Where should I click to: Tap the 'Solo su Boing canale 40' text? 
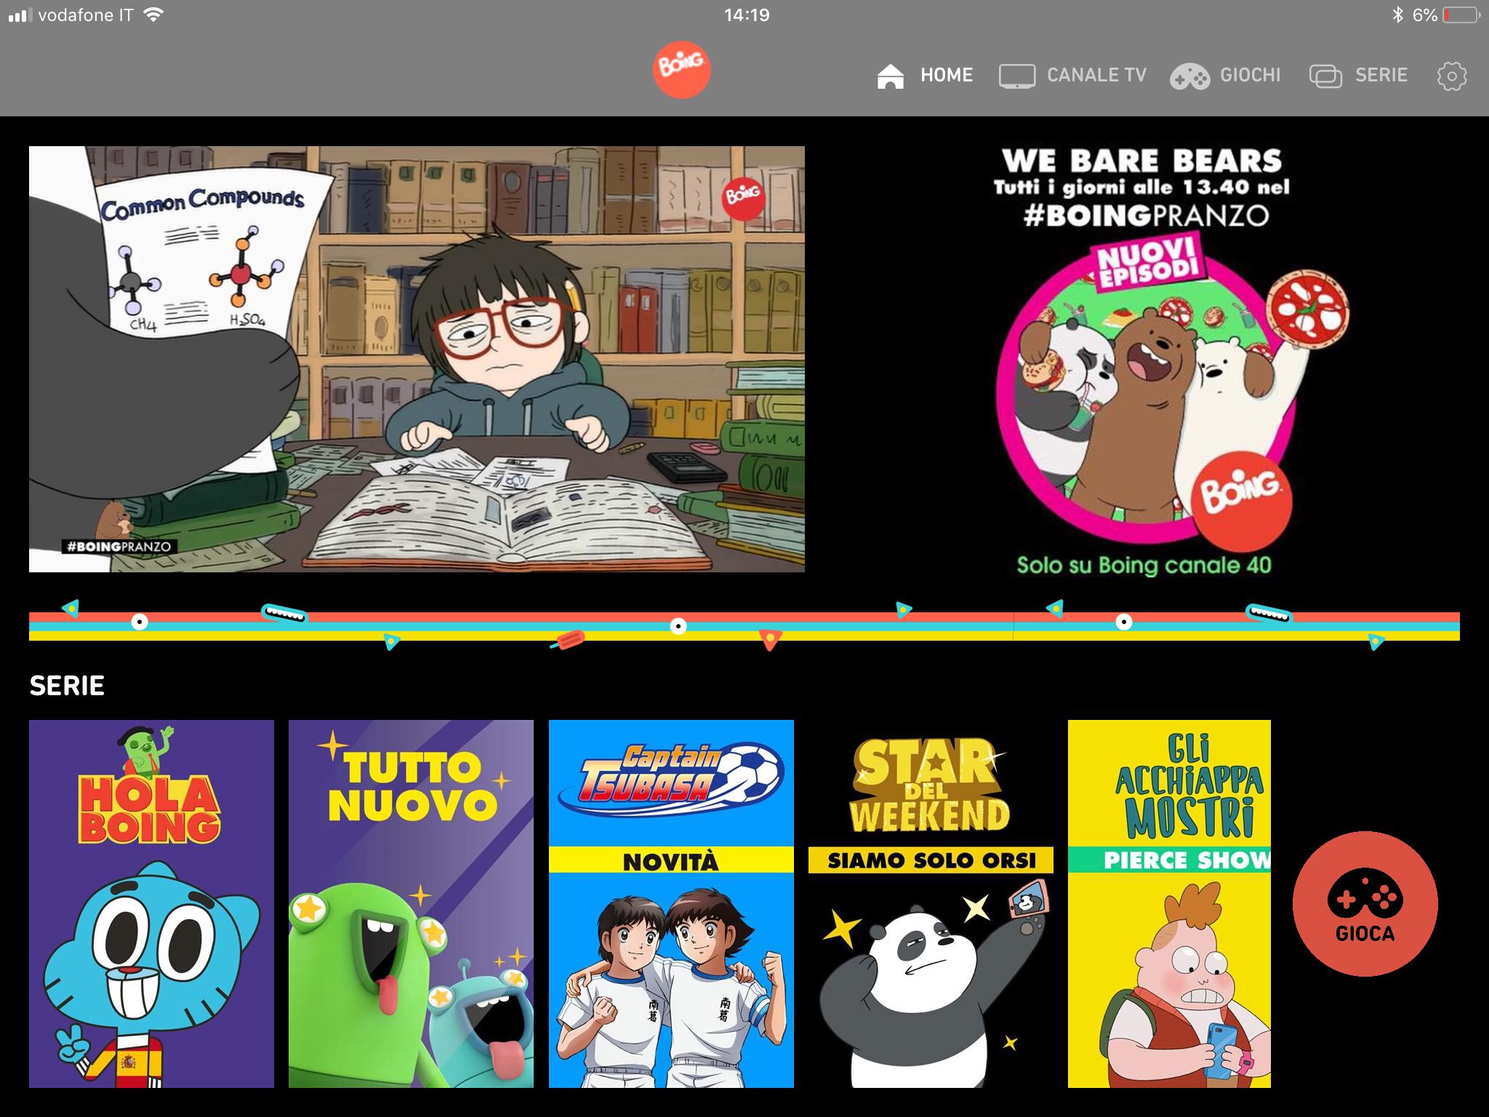coord(1144,565)
